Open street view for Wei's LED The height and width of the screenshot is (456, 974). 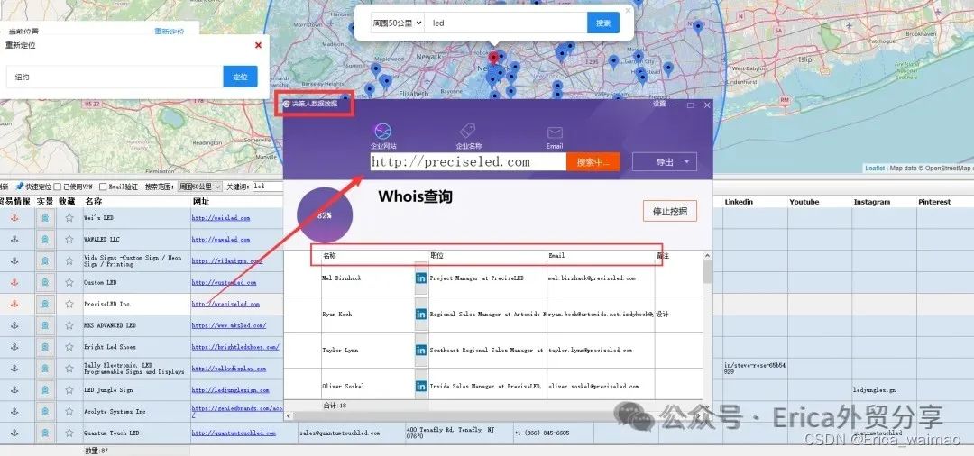(x=45, y=218)
